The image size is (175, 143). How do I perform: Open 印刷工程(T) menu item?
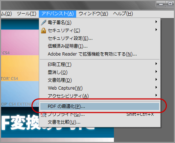pos(100,65)
